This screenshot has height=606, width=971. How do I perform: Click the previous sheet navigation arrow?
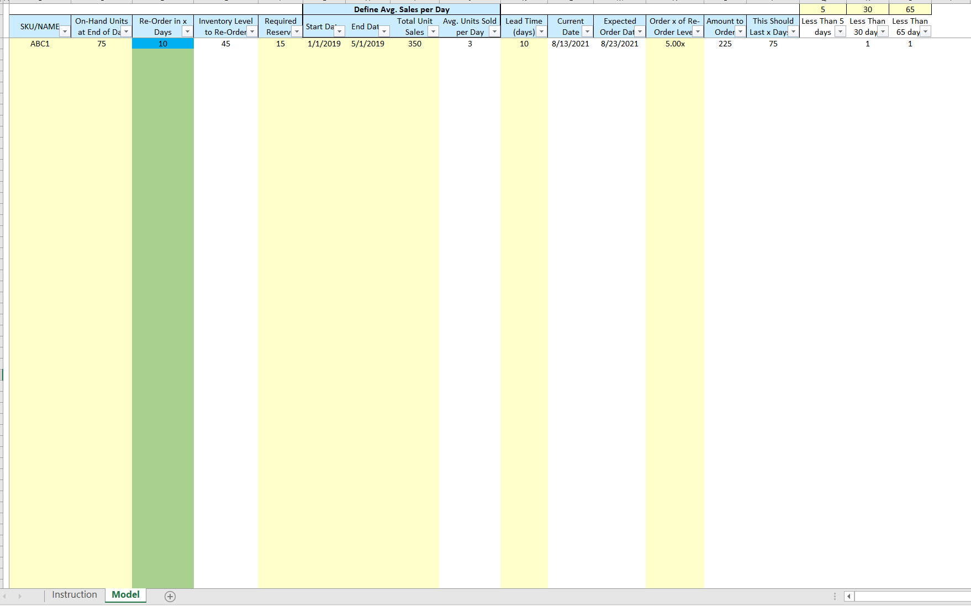(5, 597)
